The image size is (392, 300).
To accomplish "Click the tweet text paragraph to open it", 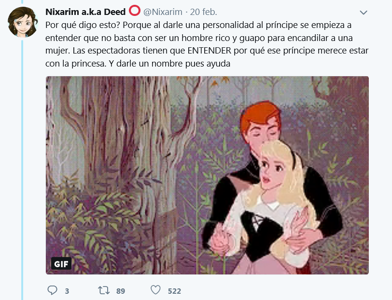I will tap(207, 44).
